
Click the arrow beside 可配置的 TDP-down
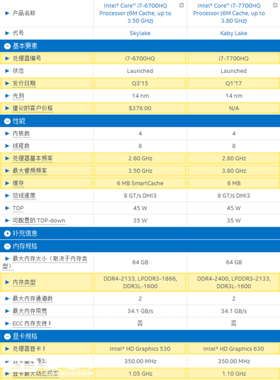pyautogui.click(x=7, y=221)
